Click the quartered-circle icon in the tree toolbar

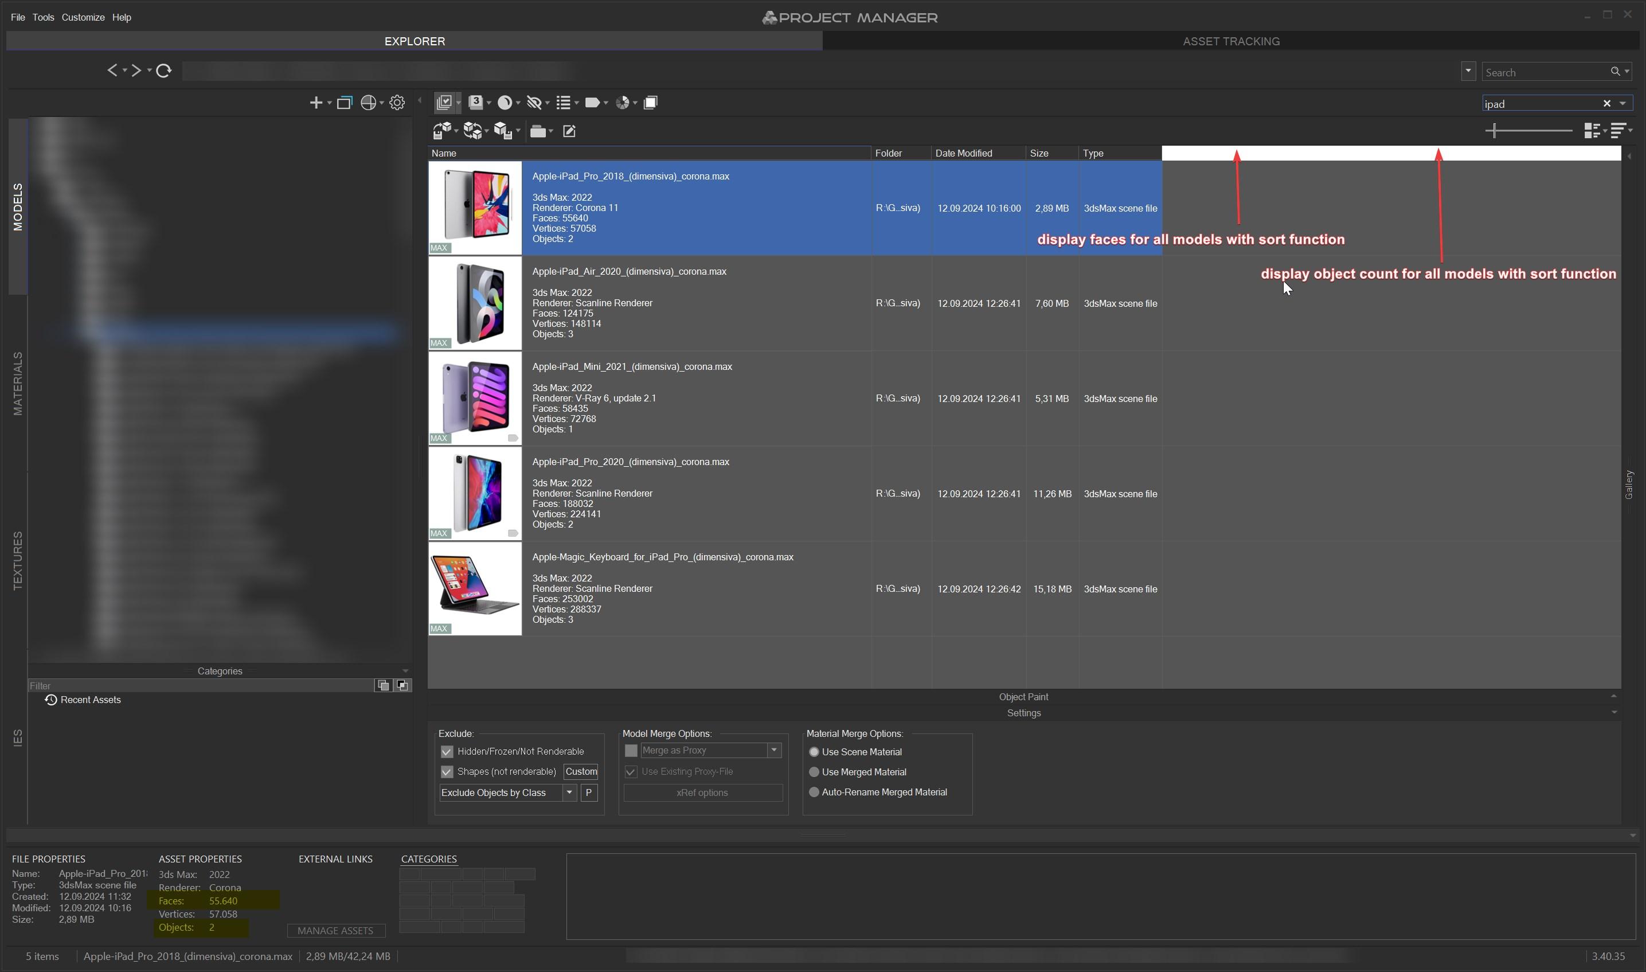coord(369,103)
